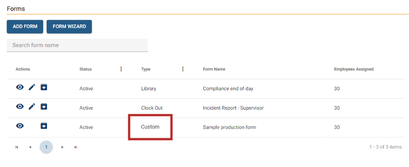Open the Type column options menu

[183, 69]
